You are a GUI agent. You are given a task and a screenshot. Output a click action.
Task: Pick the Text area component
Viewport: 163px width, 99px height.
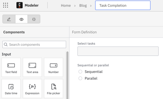32,67
